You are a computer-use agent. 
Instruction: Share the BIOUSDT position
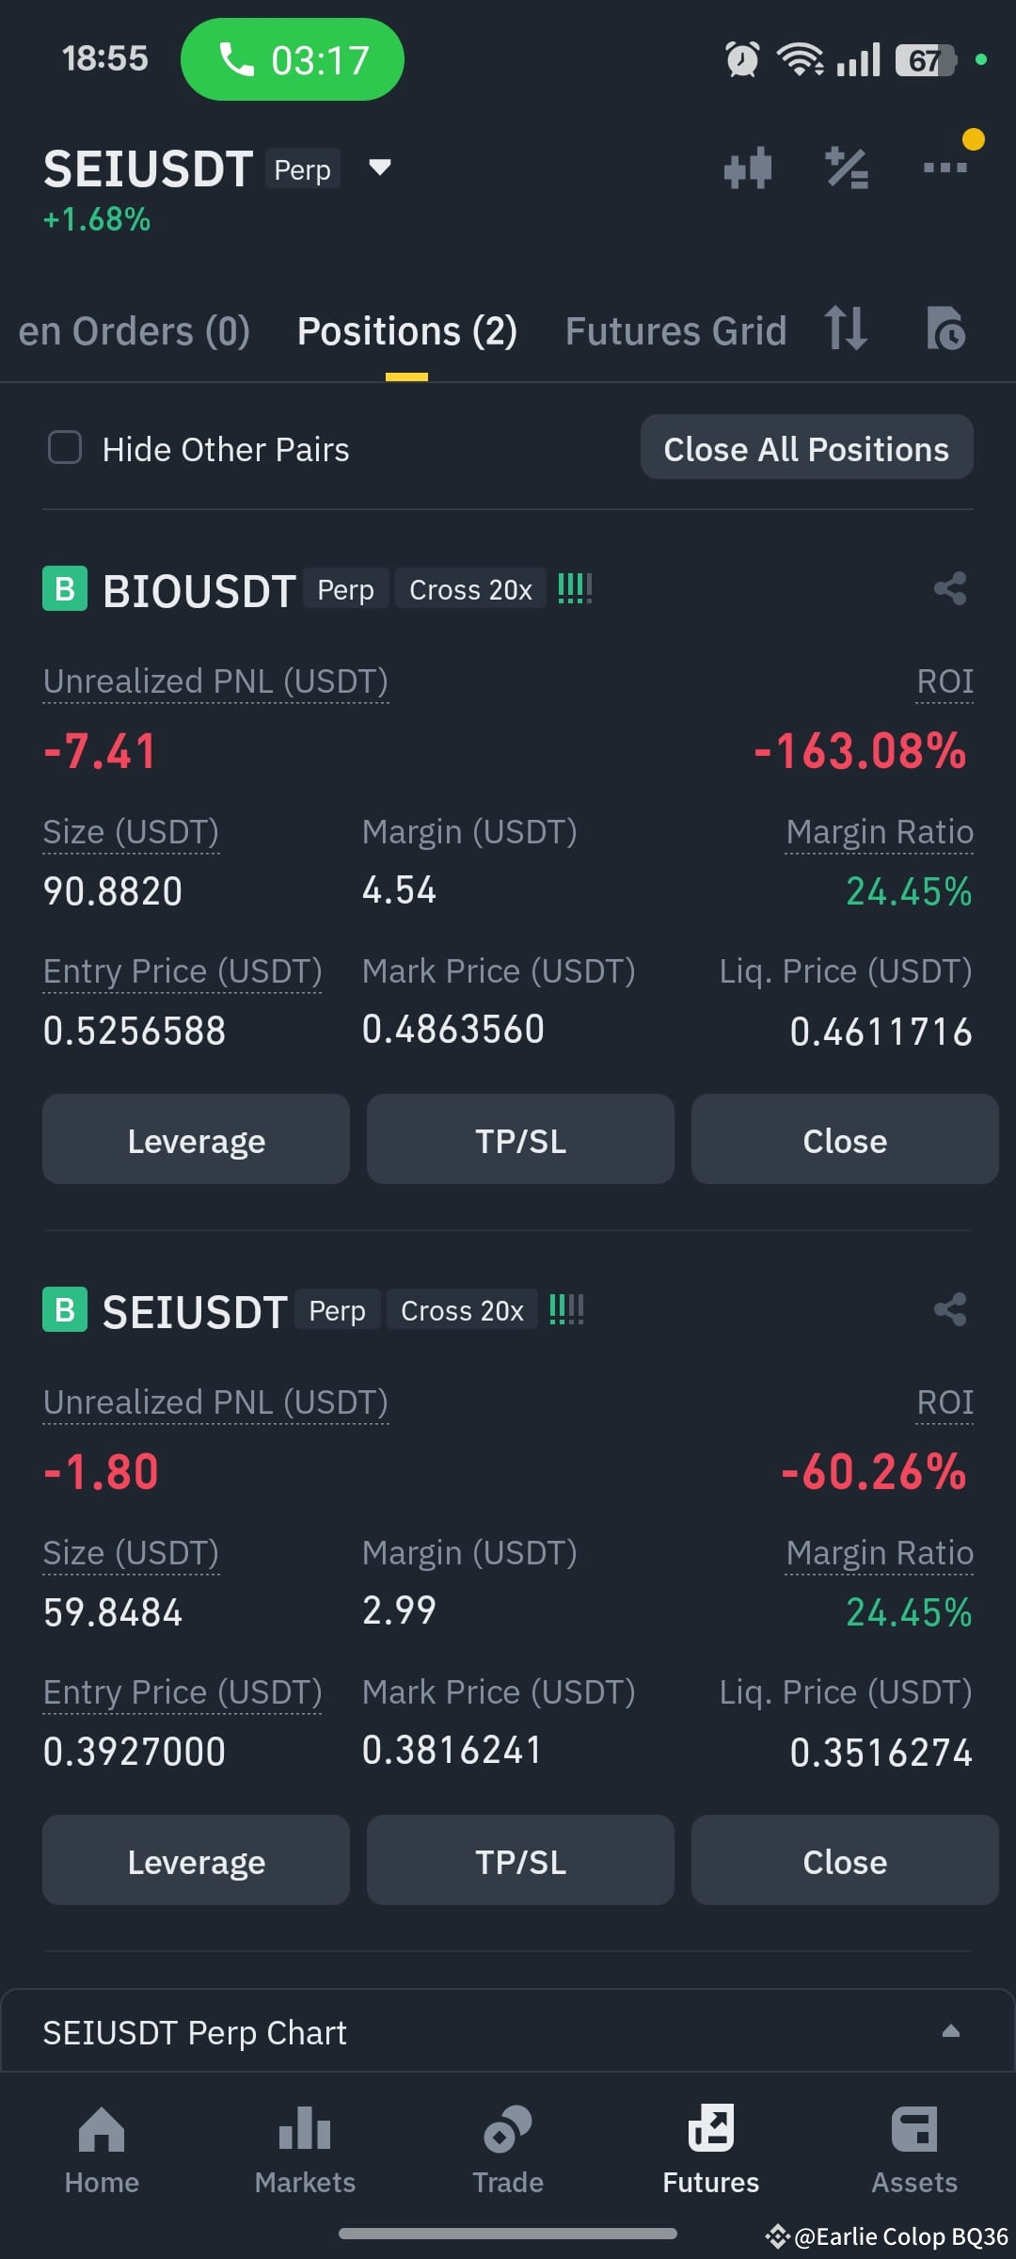point(950,589)
